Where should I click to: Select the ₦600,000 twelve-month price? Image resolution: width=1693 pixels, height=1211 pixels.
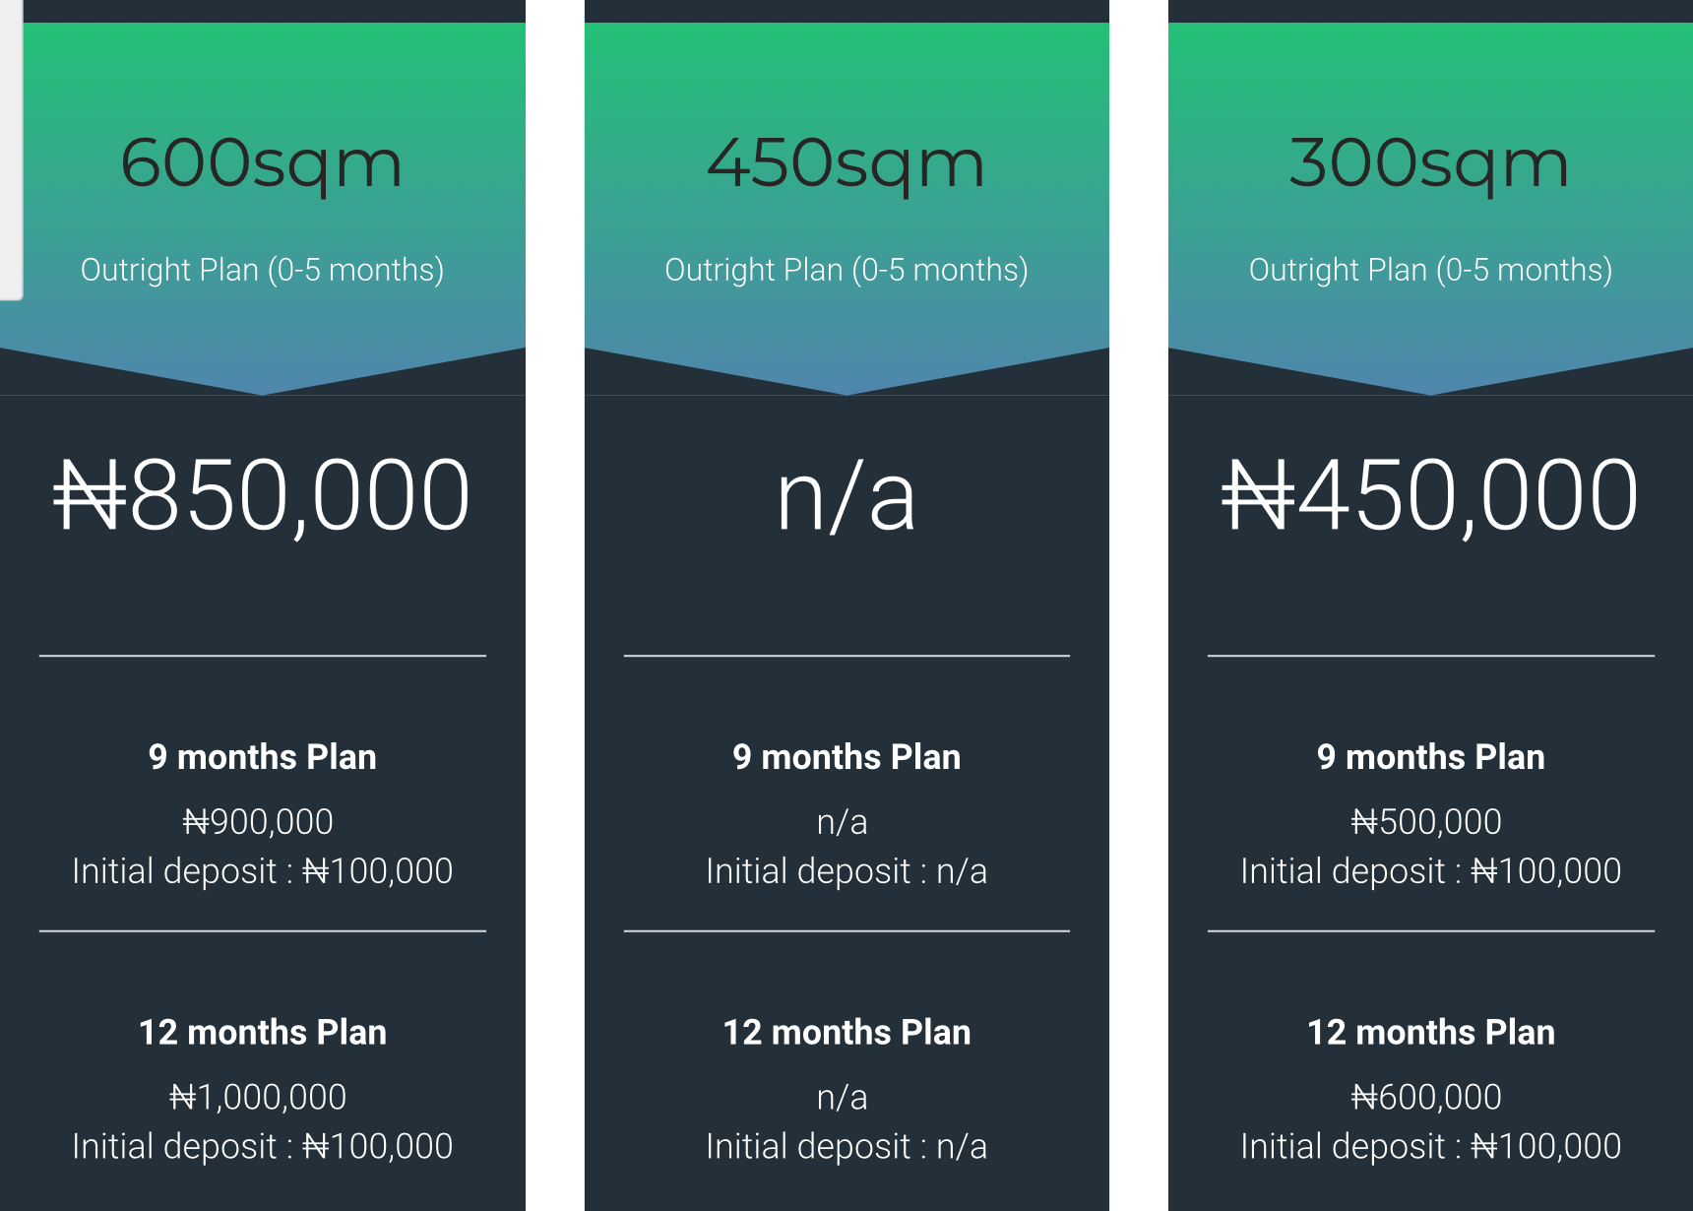[x=1426, y=1098]
